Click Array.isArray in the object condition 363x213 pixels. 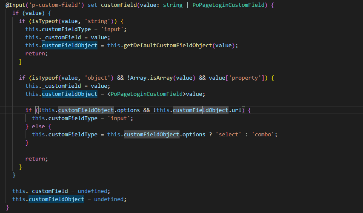tap(151, 78)
